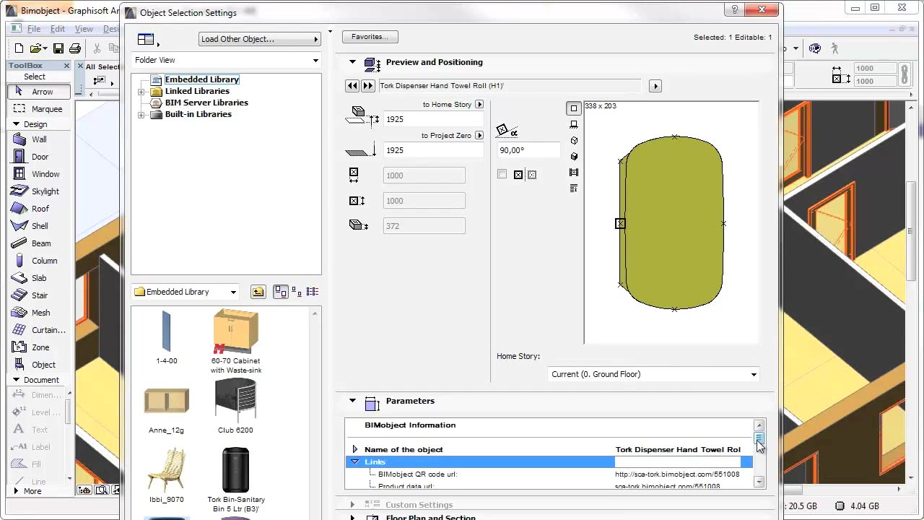Go to next object arrow
The image size is (924, 520).
coord(369,86)
